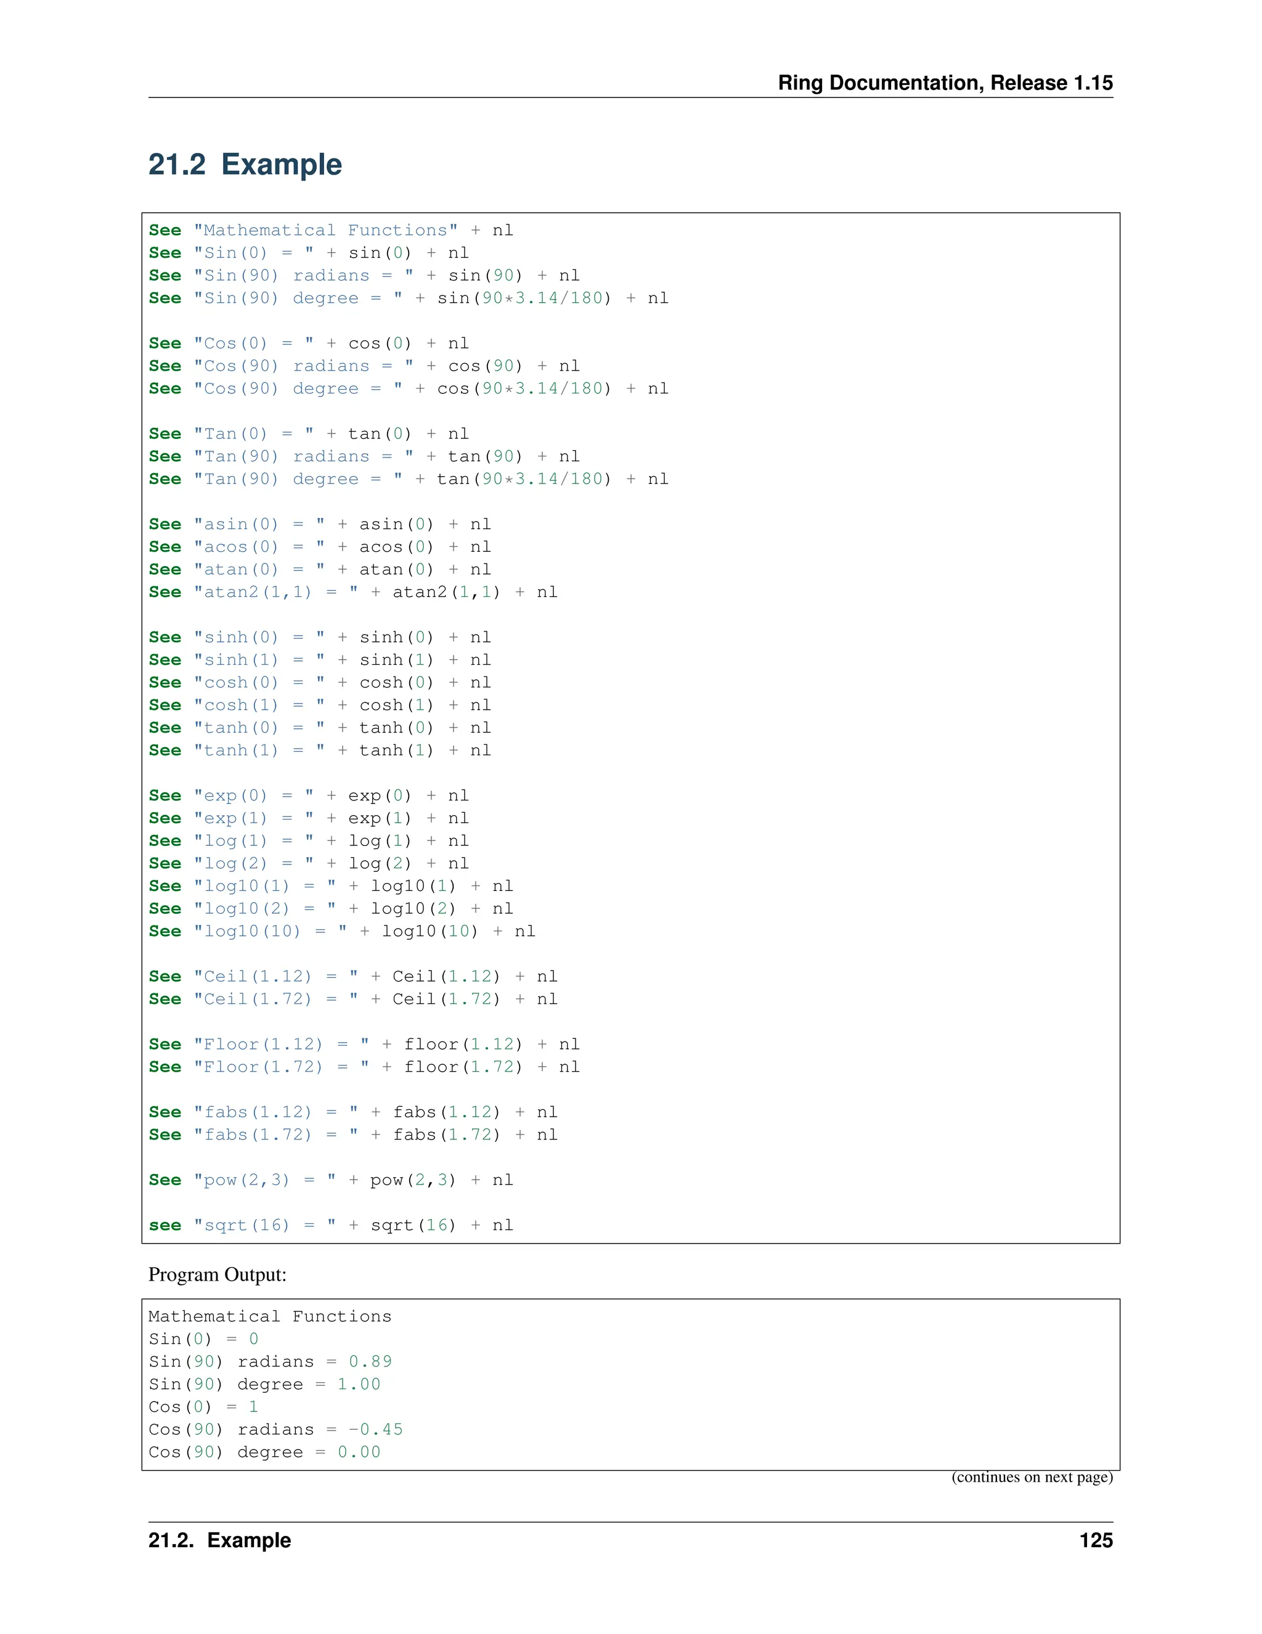
Task: Click the output line "Sin(90) radians = 0.89"
Action: tap(270, 1361)
